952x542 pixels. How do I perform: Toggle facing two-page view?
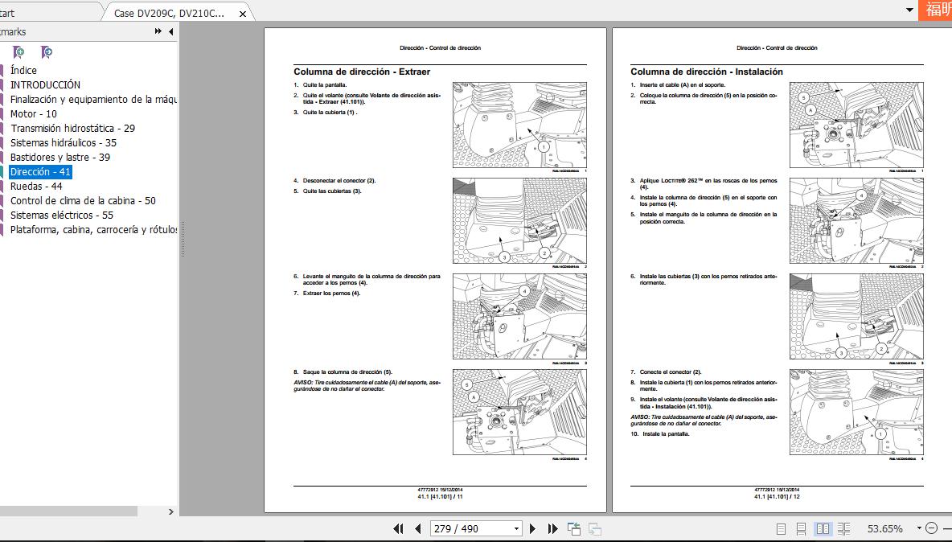pyautogui.click(x=823, y=528)
